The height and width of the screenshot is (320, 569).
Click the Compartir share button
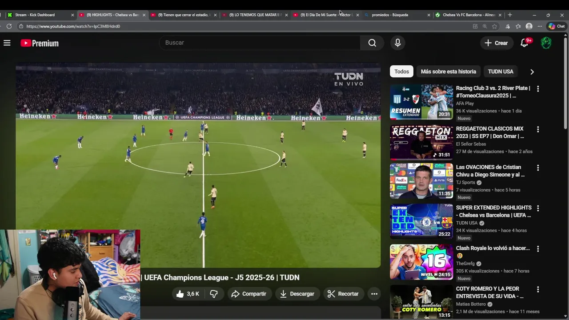click(x=248, y=294)
